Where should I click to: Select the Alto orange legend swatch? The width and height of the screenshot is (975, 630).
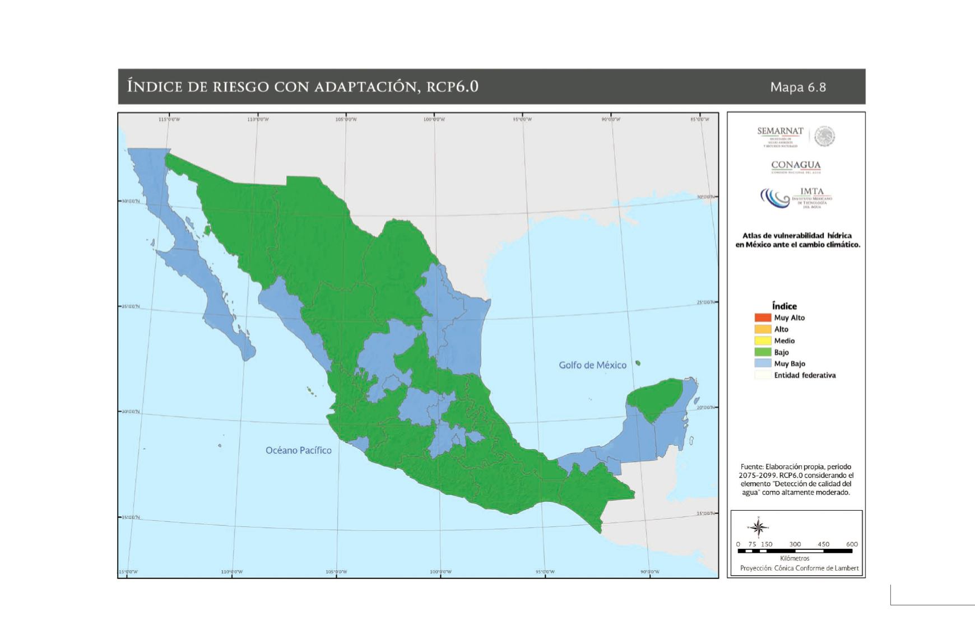point(763,329)
